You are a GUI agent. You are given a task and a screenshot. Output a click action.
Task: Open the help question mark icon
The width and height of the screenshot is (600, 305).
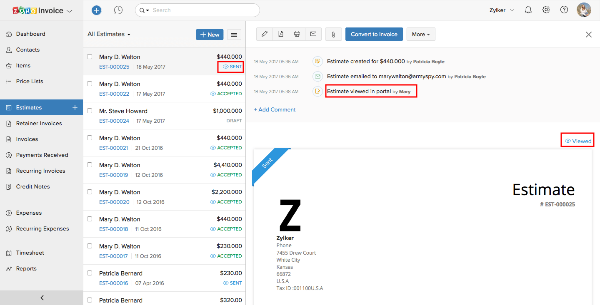pyautogui.click(x=564, y=10)
